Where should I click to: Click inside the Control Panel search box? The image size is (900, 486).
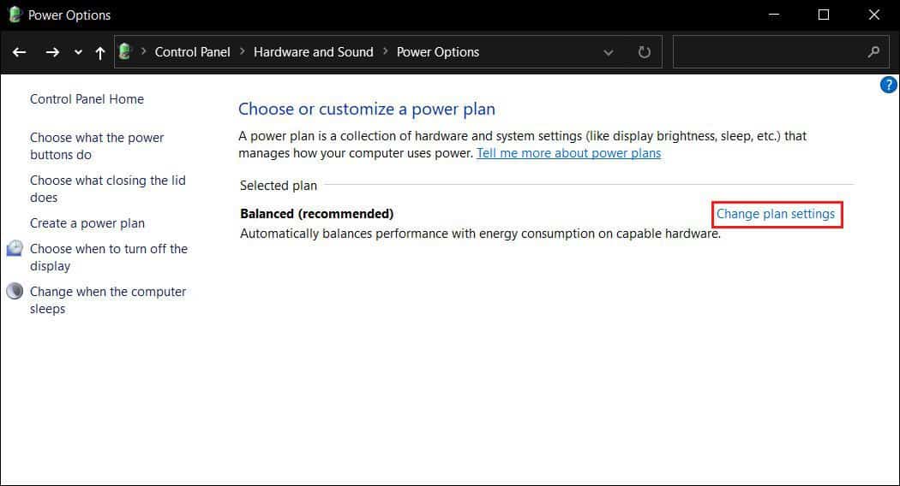(767, 52)
